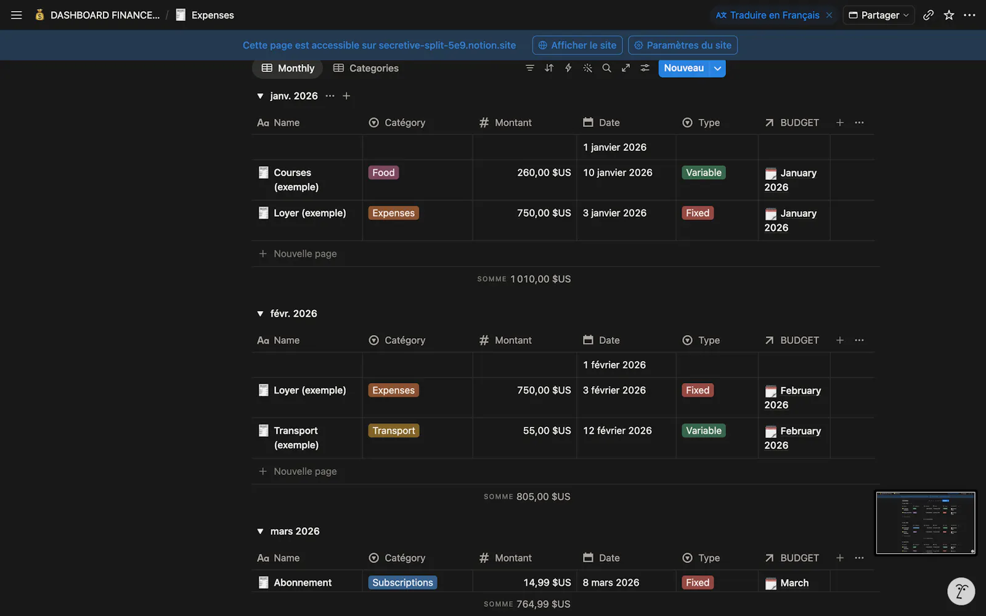Dismiss the translate suggestion with X
986x616 pixels.
[829, 15]
